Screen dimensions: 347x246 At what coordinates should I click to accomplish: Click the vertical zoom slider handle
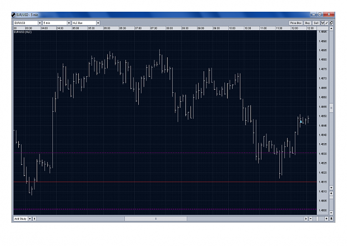[x=331, y=197]
